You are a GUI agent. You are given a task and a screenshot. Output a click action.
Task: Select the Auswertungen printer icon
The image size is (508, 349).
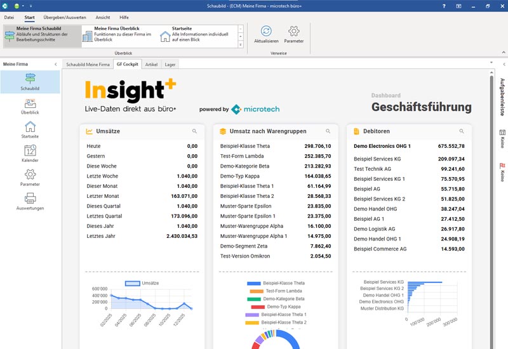tap(30, 201)
